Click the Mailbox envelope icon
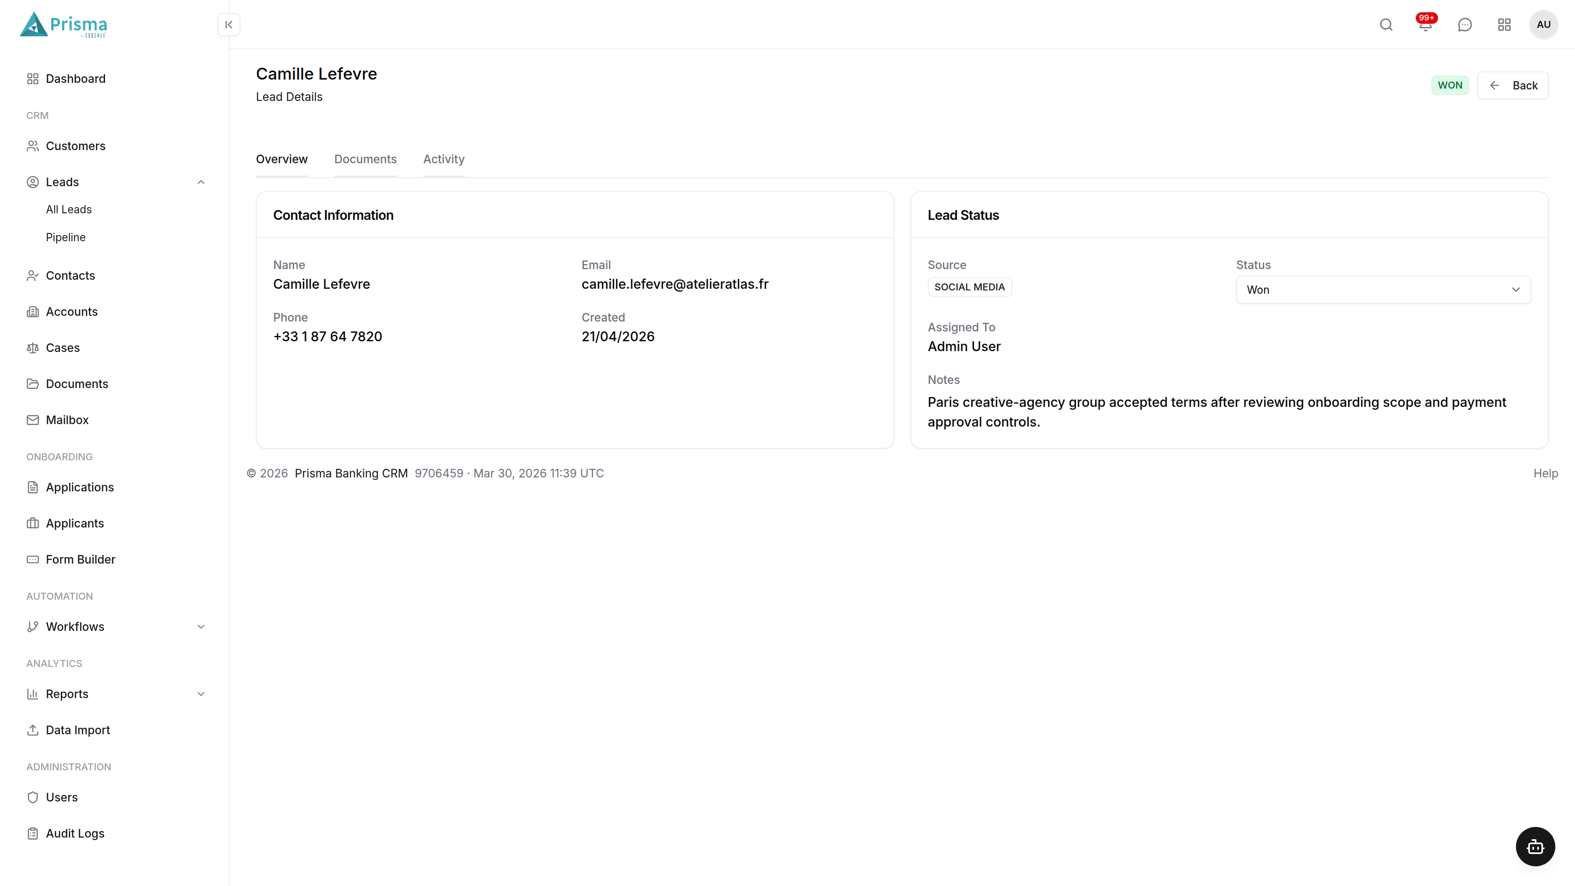The width and height of the screenshot is (1575, 886). point(33,420)
